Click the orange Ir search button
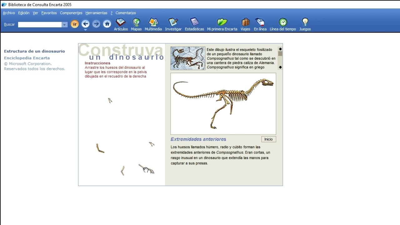This screenshot has width=400, height=225. [74, 24]
